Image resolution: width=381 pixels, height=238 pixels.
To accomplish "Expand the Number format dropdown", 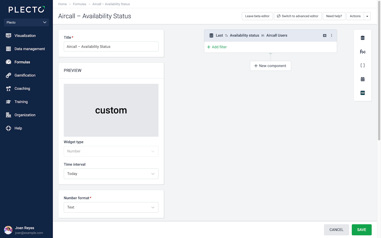I will 111,207.
